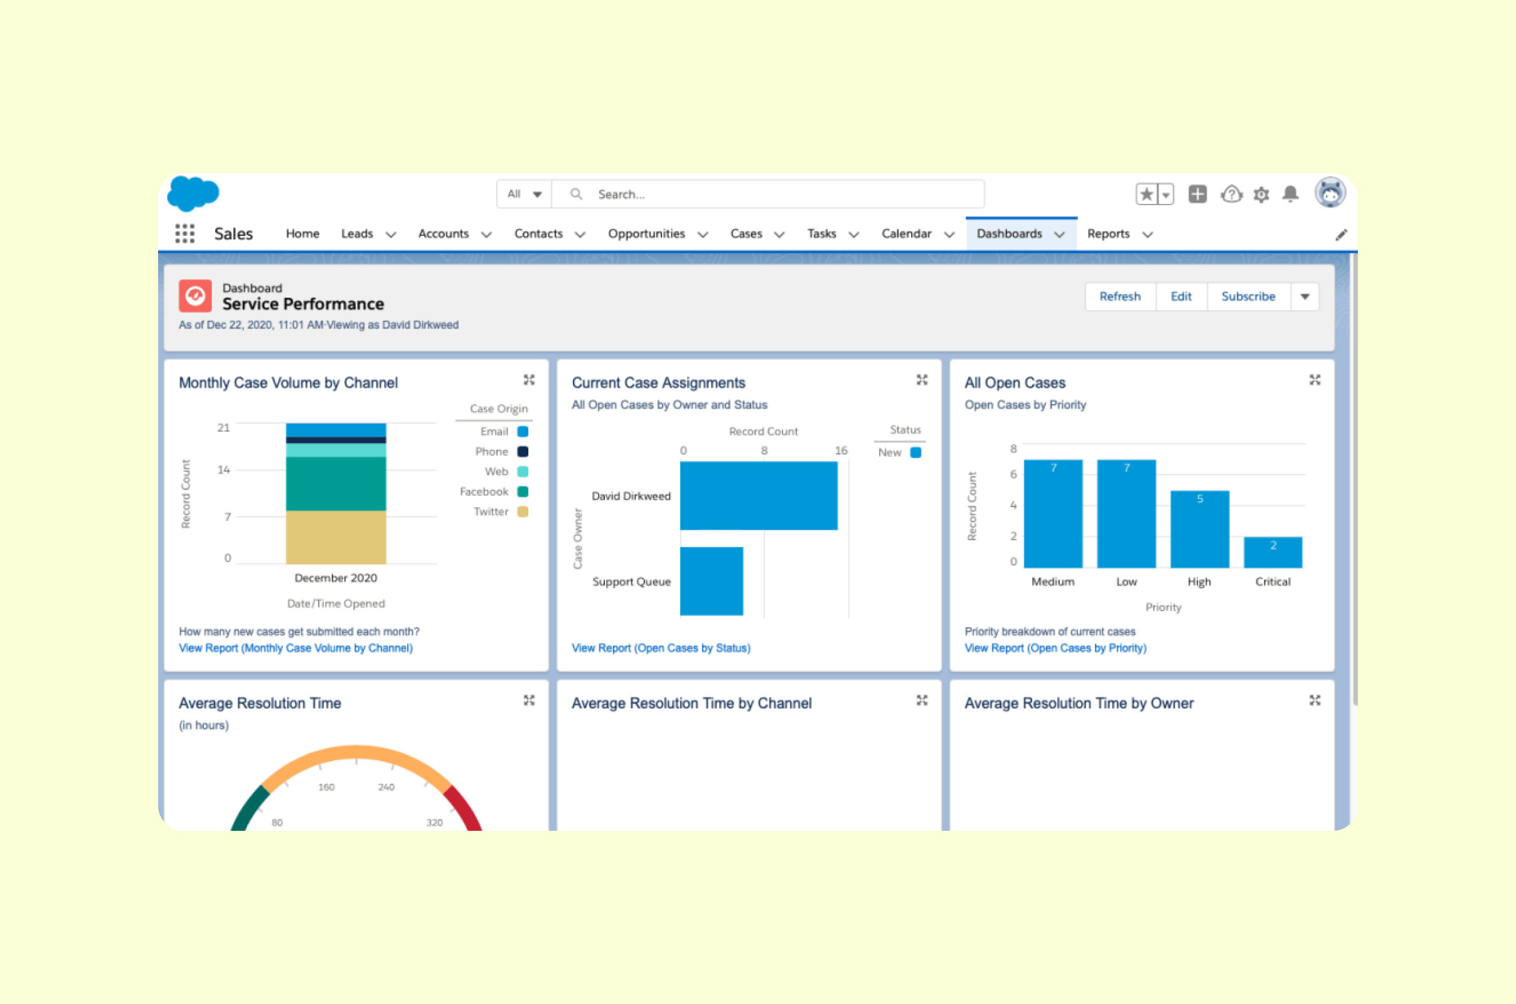The width and height of the screenshot is (1516, 1004).
Task: Open the Subscribe split-button dropdown arrow
Action: pos(1305,296)
